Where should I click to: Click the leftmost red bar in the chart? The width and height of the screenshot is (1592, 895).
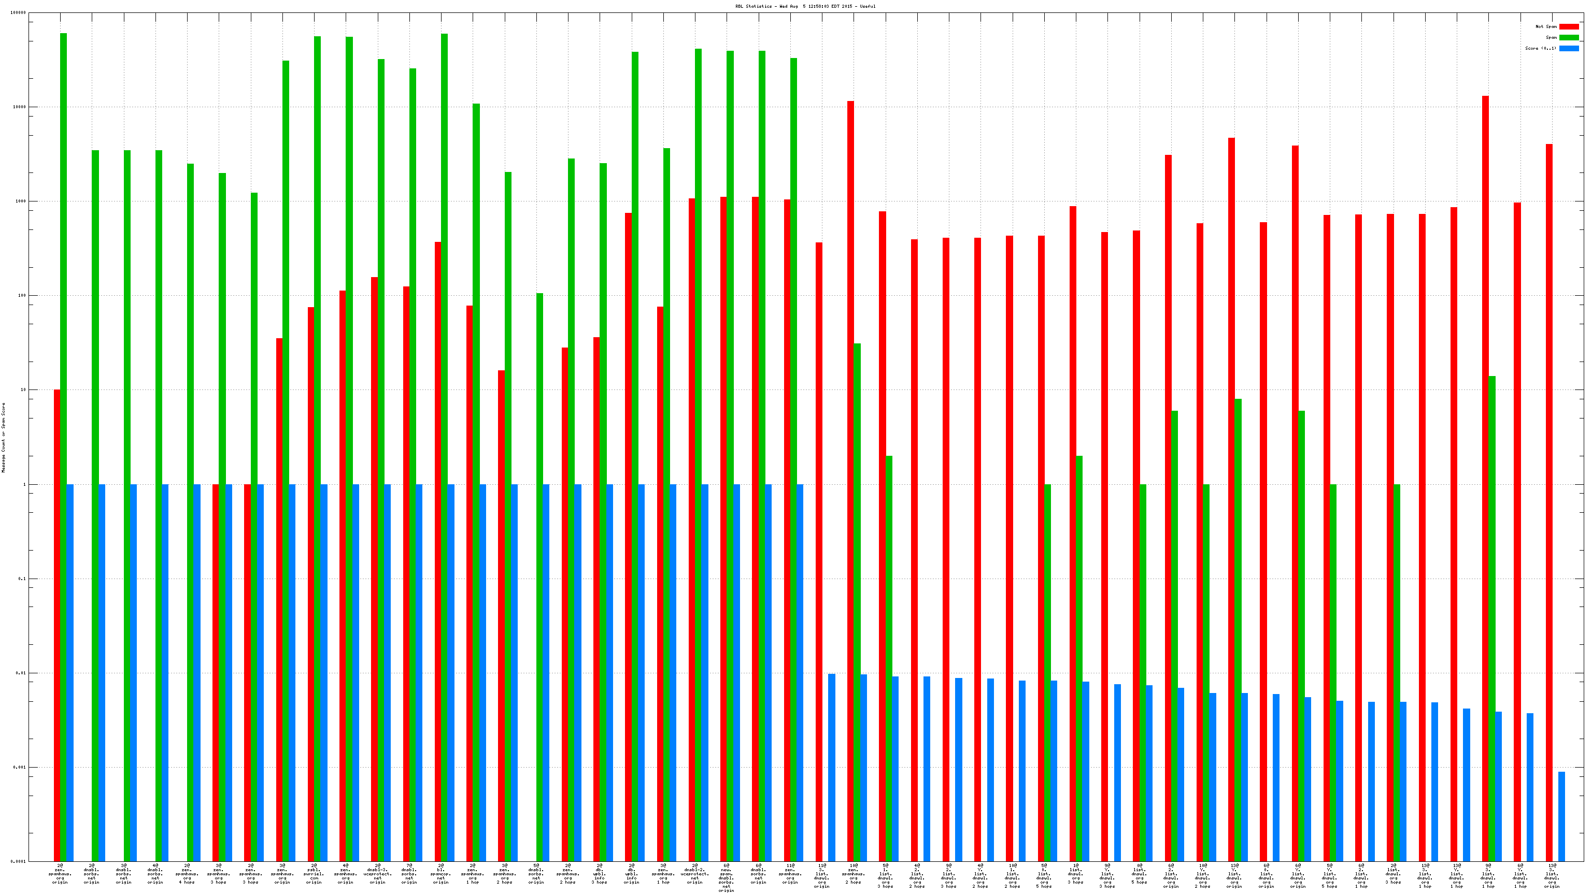coord(57,618)
